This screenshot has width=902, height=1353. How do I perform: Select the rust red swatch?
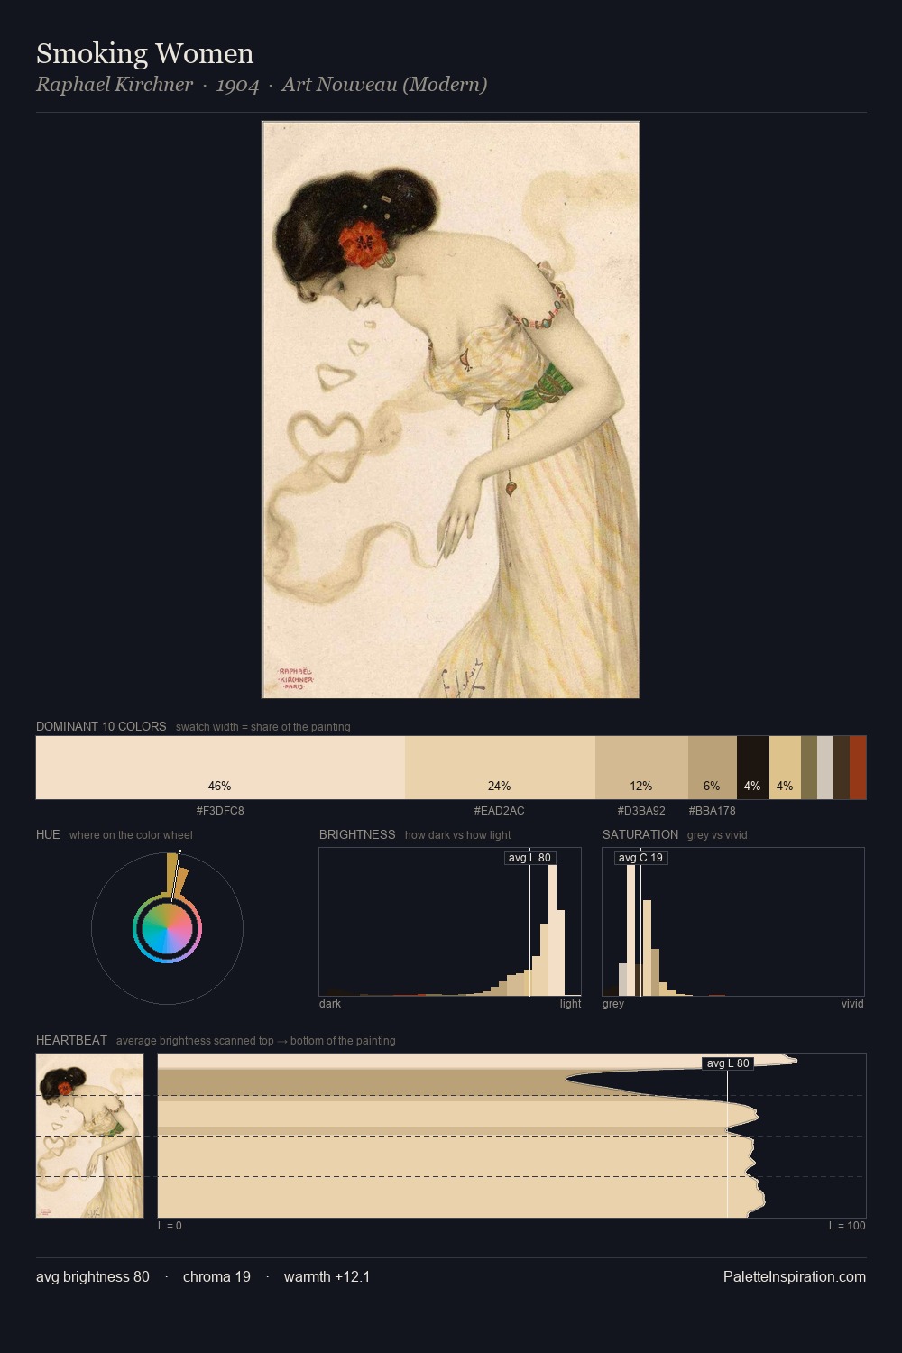pos(858,768)
